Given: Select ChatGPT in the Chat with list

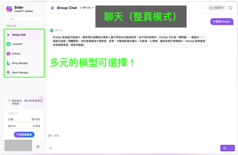Looking at the screenshot, I should [24, 44].
